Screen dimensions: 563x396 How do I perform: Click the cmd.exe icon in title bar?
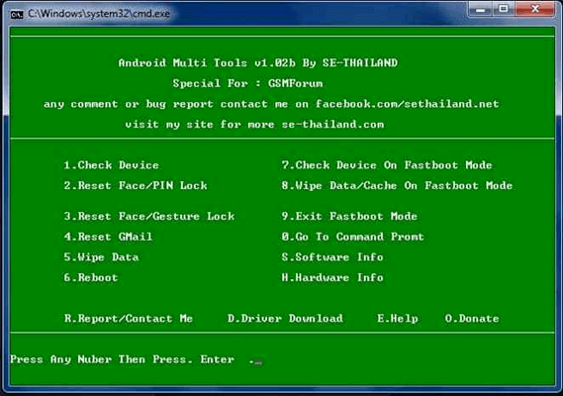click(x=17, y=15)
